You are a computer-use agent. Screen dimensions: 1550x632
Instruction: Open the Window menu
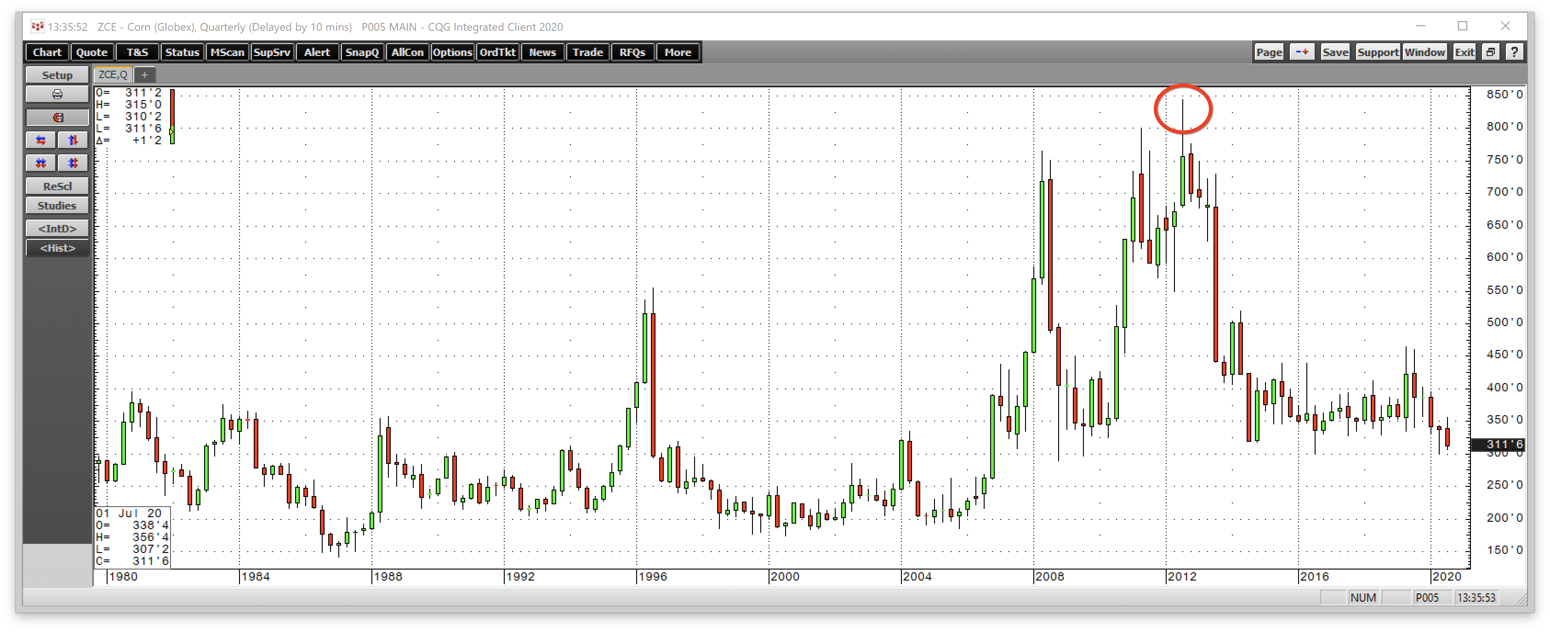[1425, 52]
